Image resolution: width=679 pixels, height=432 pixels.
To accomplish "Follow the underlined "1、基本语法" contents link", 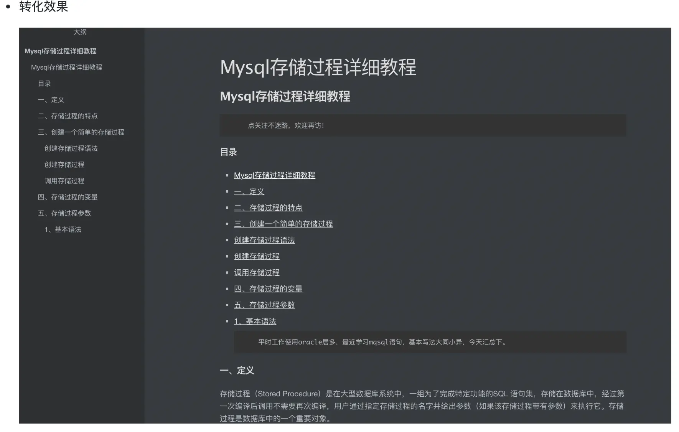I will (x=255, y=321).
